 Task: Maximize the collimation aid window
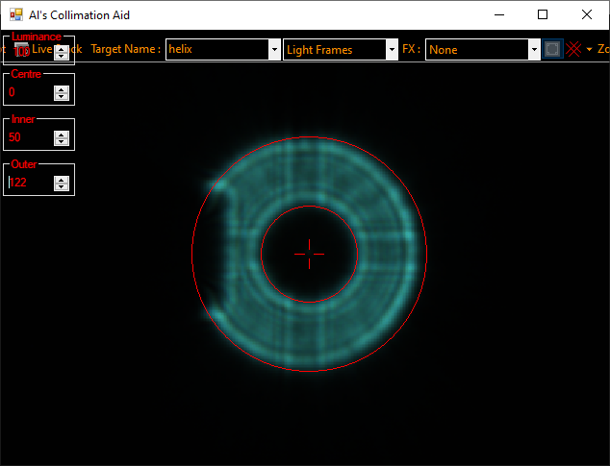543,14
